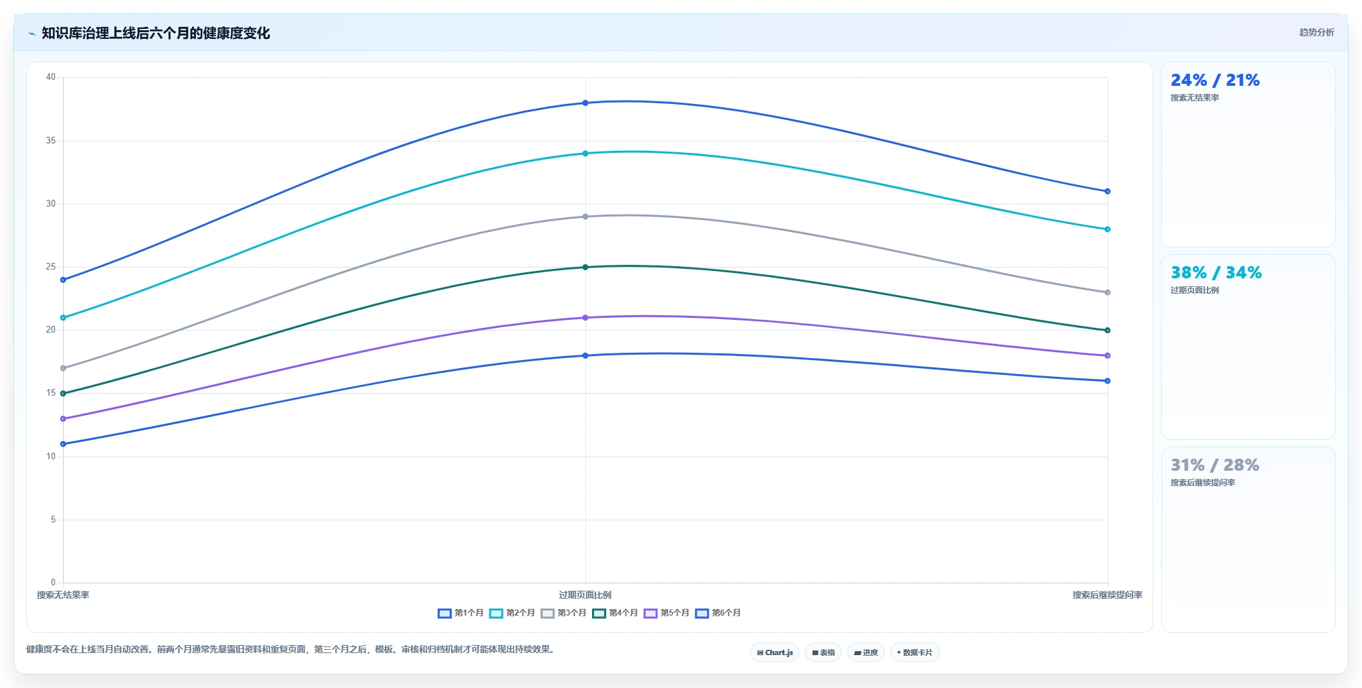Click the cyan 第2个月 starting point at 21
The height and width of the screenshot is (688, 1362).
(x=63, y=318)
